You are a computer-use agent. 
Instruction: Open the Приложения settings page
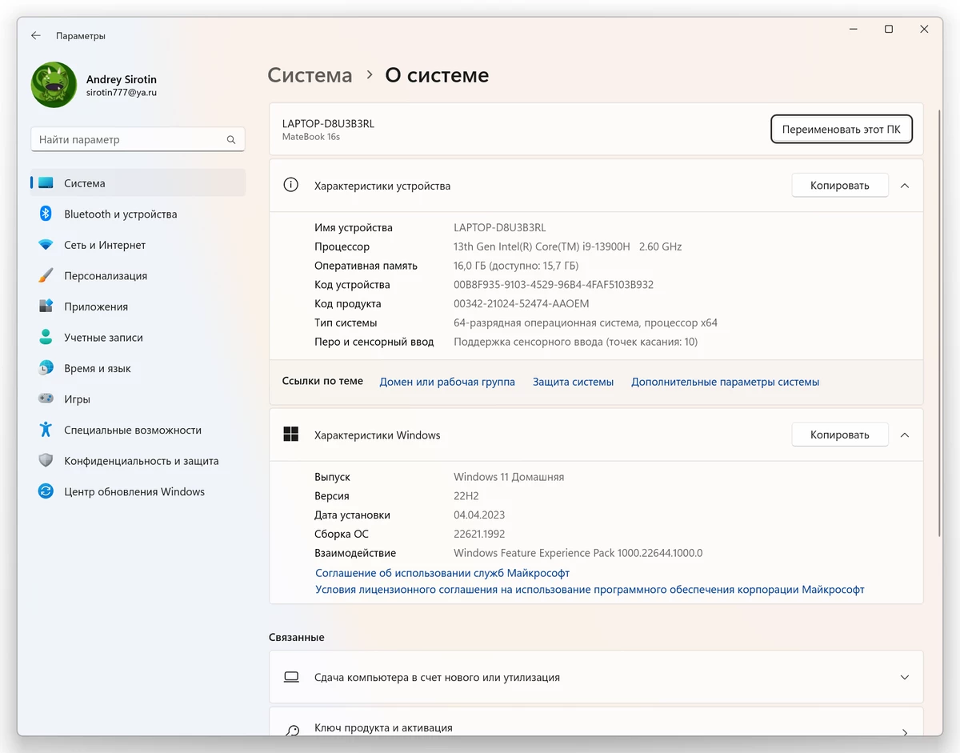click(x=138, y=306)
